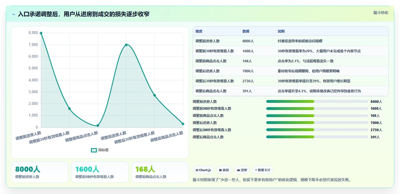
Task: Click the 2730人 value beside its progress bar
Action: 376,130
